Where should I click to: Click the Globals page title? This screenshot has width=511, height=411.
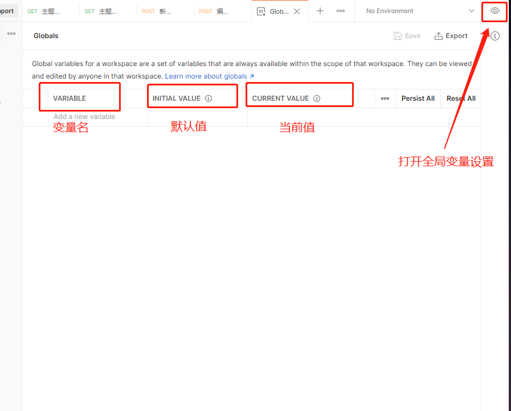[46, 36]
